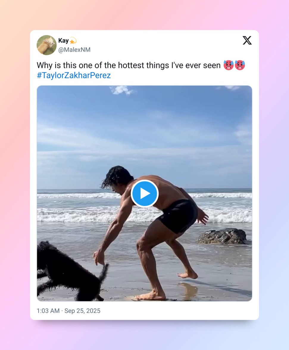The width and height of the screenshot is (289, 350).
Task: Open the #TaylorZakharPerez hashtag
Action: pos(74,75)
